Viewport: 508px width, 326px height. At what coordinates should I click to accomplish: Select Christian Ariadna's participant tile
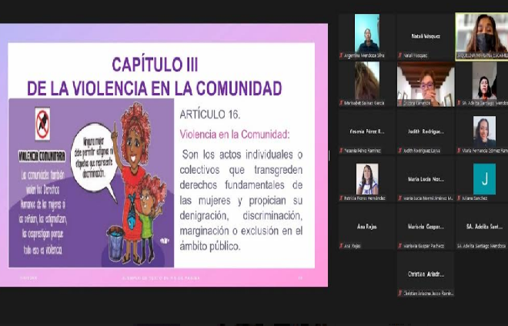pyautogui.click(x=425, y=273)
